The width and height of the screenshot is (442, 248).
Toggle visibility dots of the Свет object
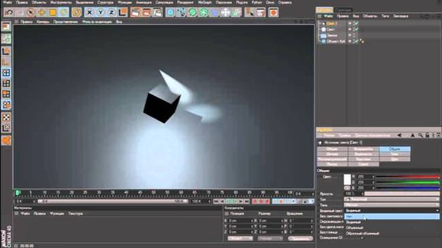(350, 29)
